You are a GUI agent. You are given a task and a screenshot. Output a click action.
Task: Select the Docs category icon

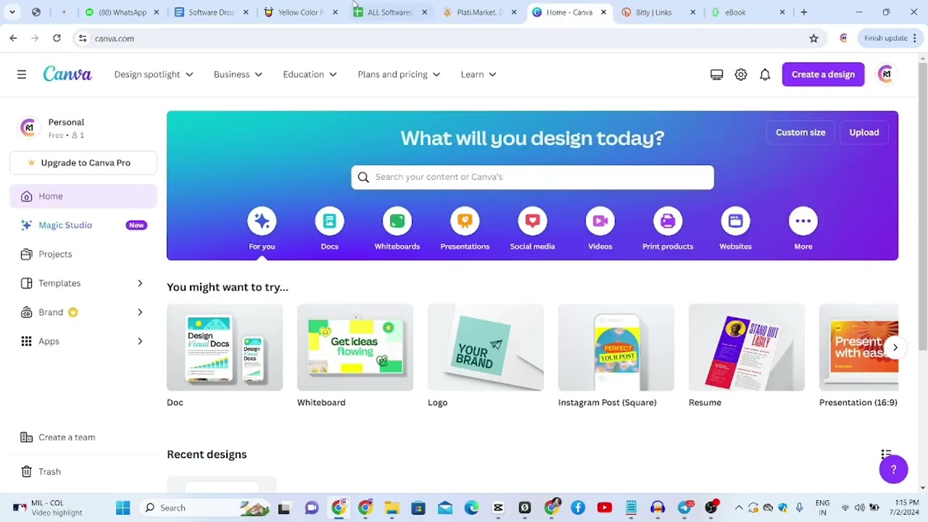(329, 221)
